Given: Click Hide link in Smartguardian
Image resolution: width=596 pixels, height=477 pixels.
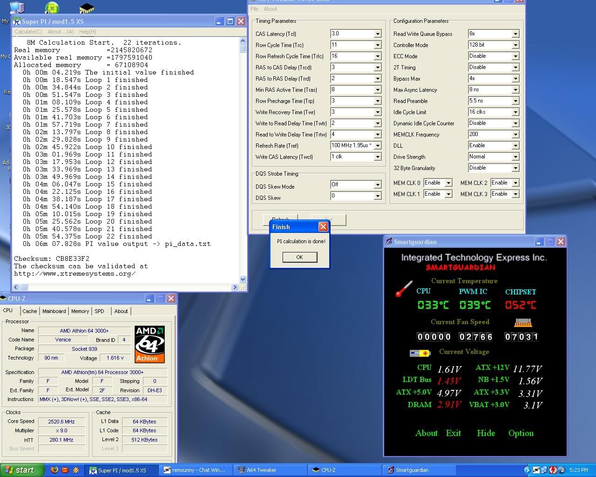Looking at the screenshot, I should (x=486, y=433).
